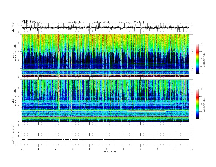Click the ch.1 spectrogram color bar
This screenshot has height=167, width=216.
197,59
